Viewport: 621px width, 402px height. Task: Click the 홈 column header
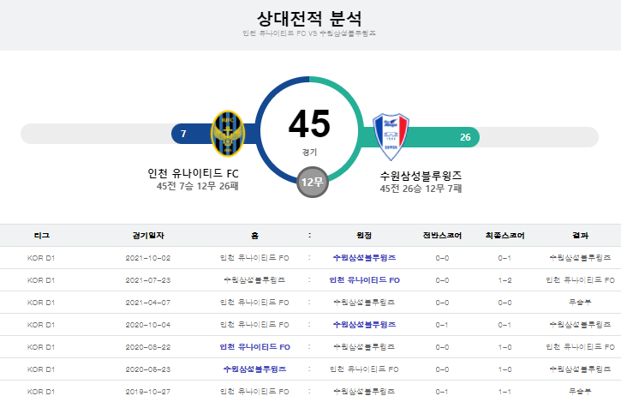pyautogui.click(x=254, y=236)
